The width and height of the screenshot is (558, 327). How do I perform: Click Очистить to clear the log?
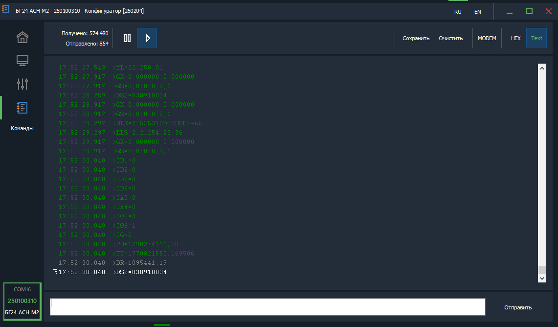(x=450, y=38)
